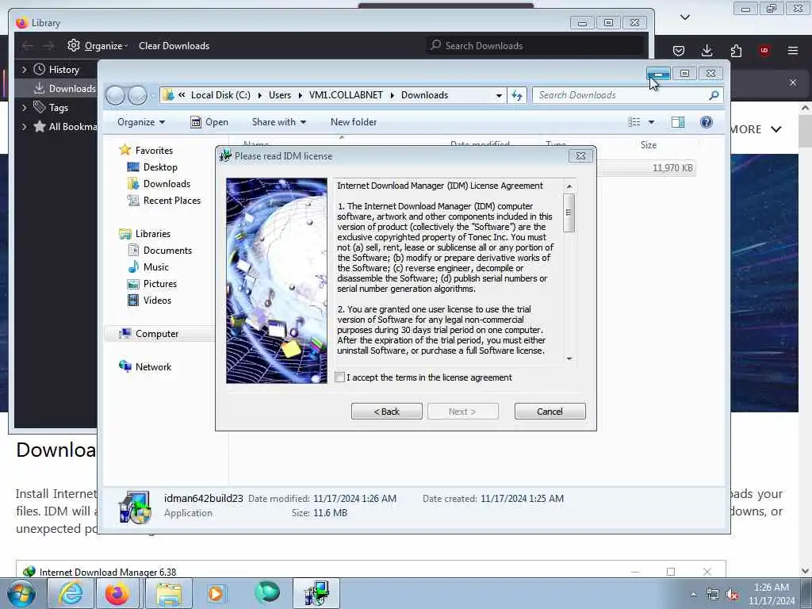
Task: Click Explorer search magnifier icon
Action: pyautogui.click(x=714, y=95)
